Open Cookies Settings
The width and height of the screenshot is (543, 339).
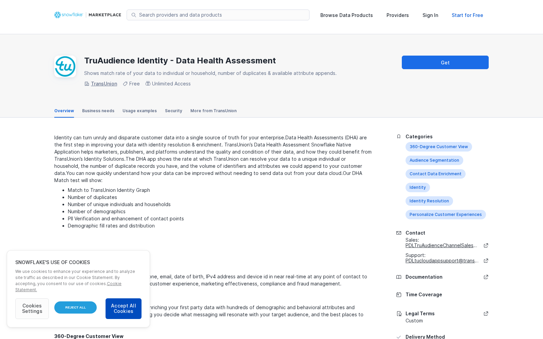(x=32, y=308)
